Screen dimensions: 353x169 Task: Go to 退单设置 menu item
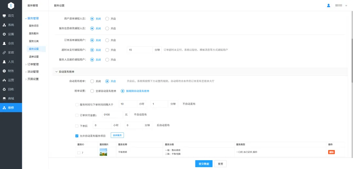click(34, 57)
